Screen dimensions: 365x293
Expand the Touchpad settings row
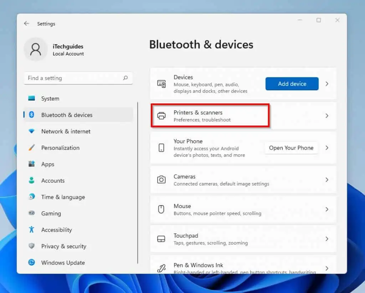(x=327, y=239)
